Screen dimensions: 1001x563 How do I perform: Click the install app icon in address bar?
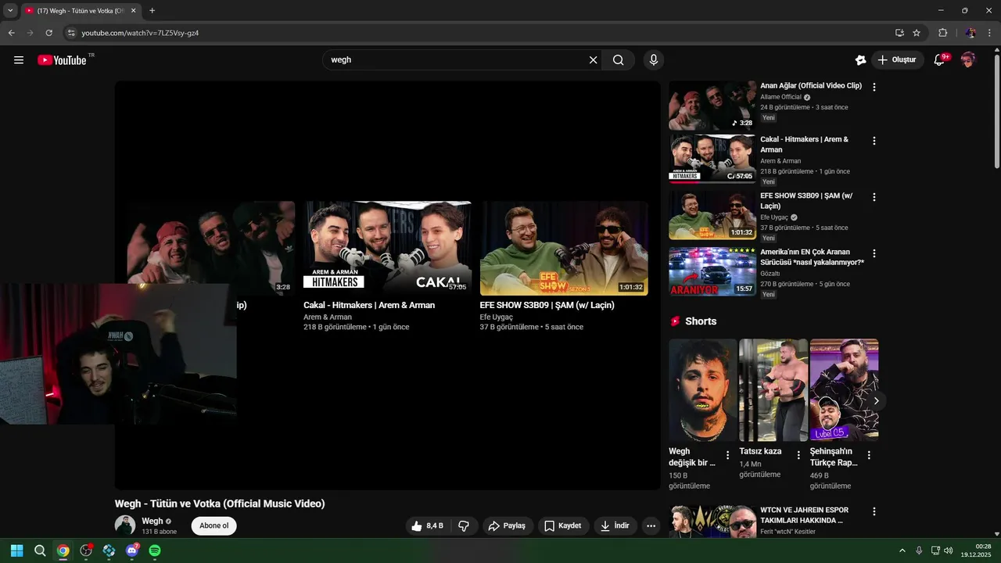pos(899,33)
